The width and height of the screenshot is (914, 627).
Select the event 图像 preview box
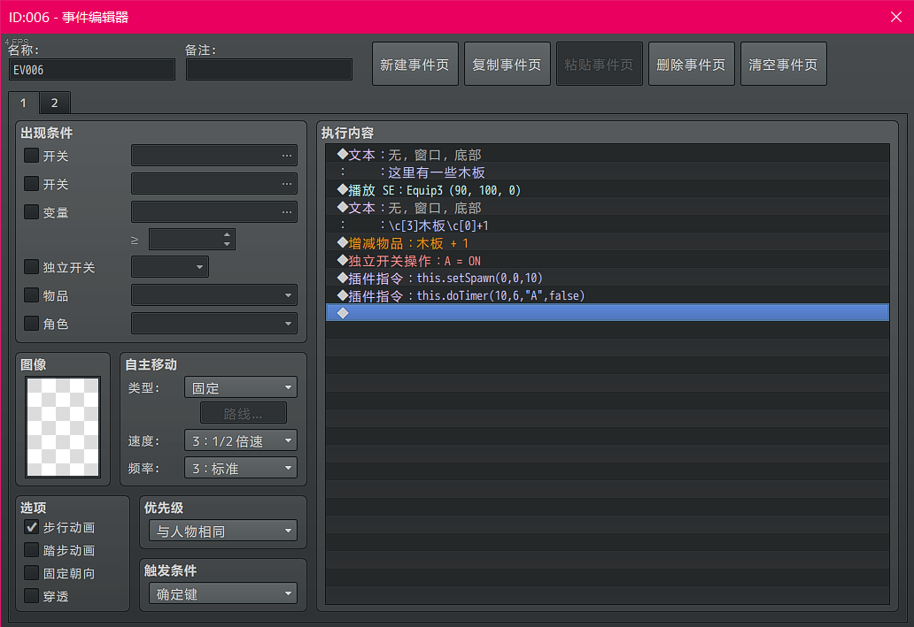63,427
